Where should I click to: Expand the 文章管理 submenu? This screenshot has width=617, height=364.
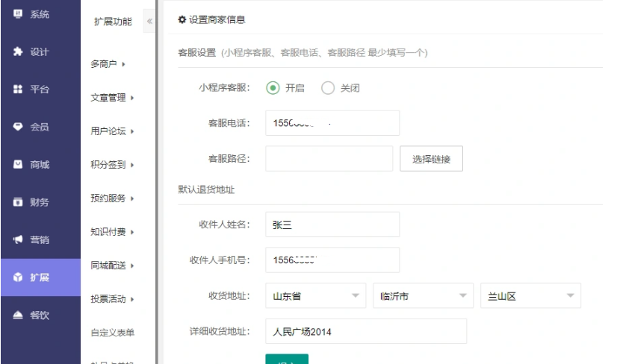pos(112,98)
